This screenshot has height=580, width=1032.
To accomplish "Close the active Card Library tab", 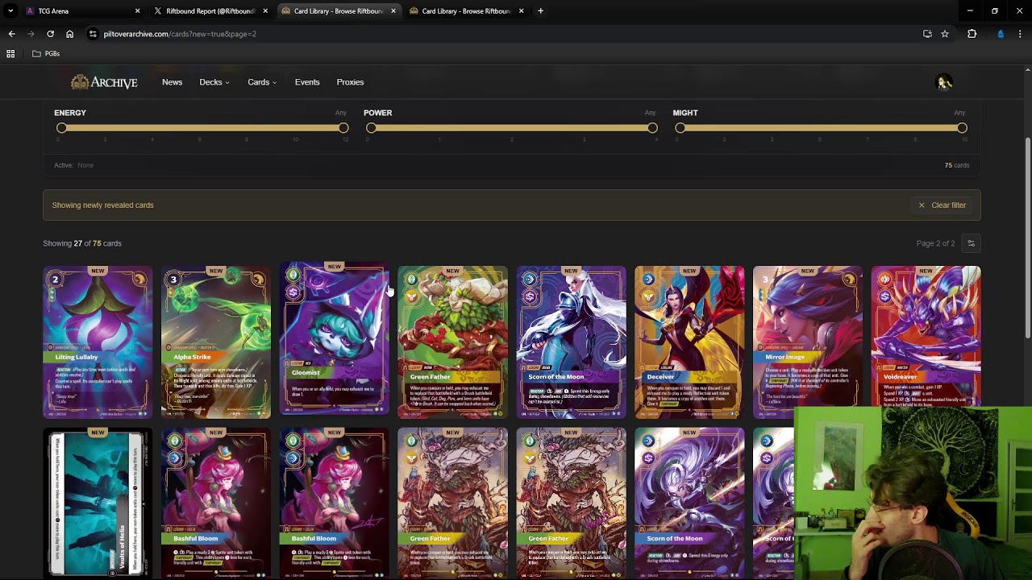I will pos(393,11).
